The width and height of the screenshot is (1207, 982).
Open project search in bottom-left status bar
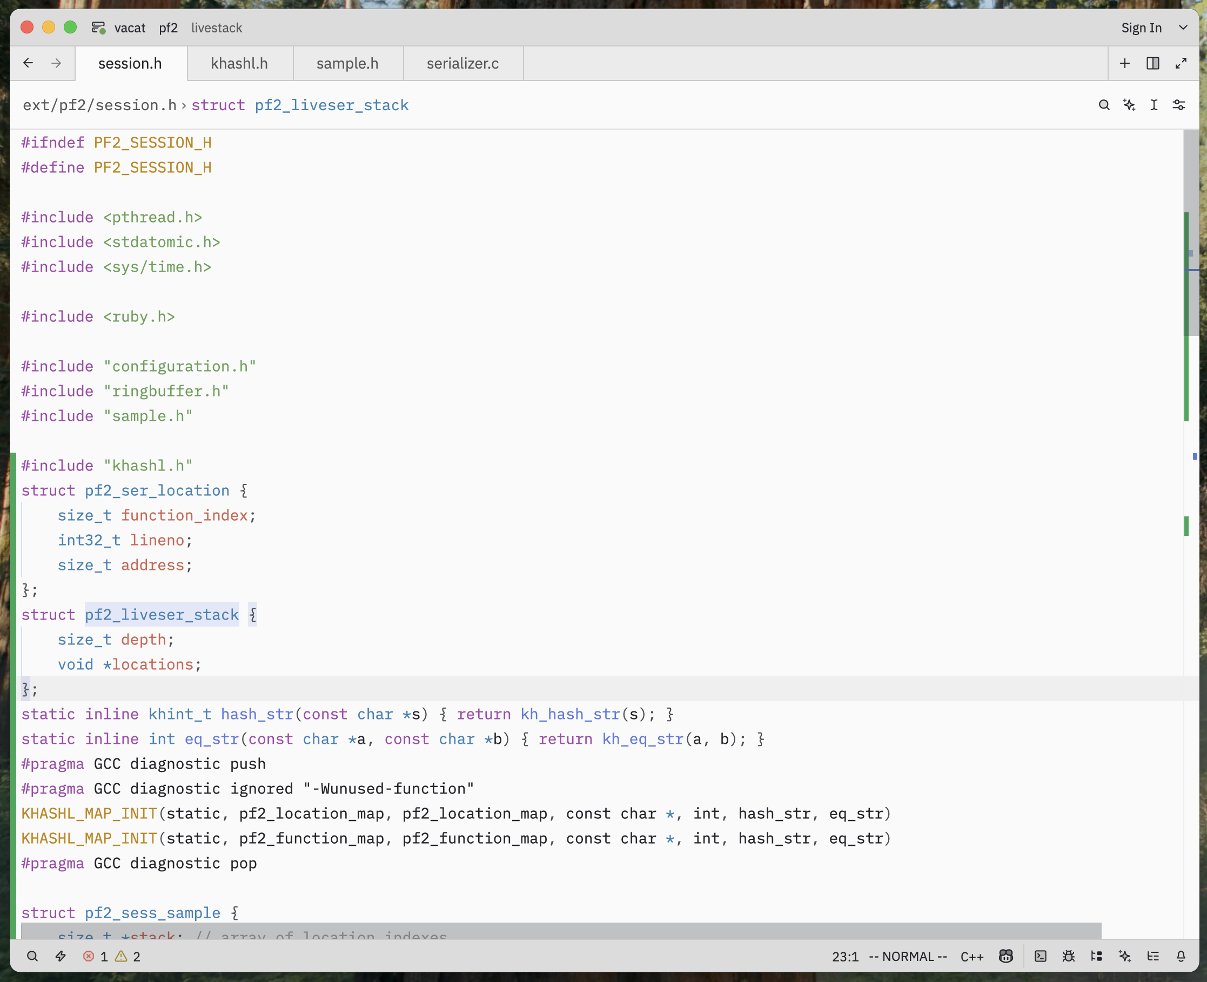[32, 957]
